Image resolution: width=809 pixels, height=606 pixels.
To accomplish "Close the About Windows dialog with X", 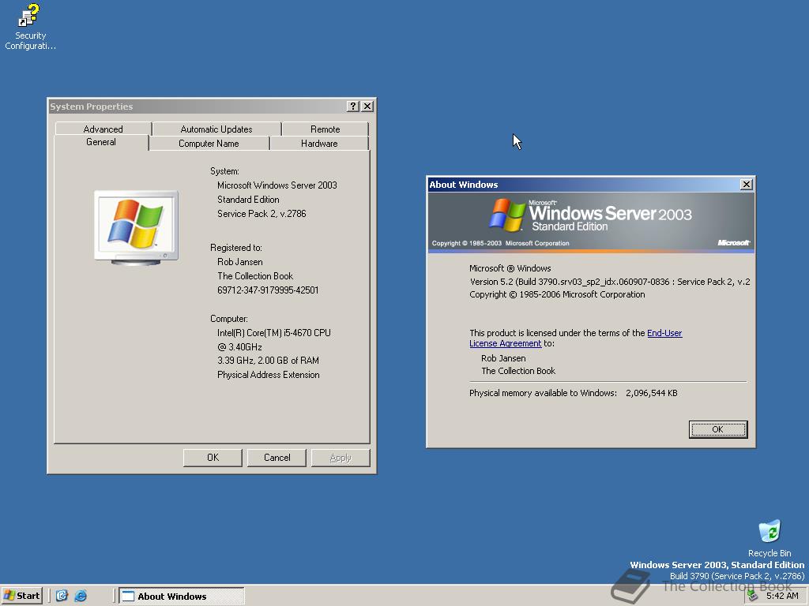I will (x=746, y=185).
